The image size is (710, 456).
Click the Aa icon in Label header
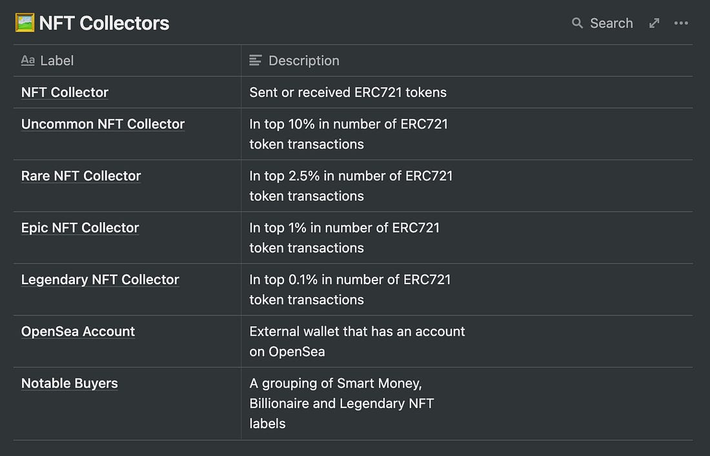click(28, 60)
